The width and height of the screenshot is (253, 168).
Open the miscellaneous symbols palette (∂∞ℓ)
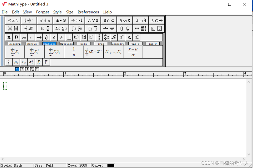tap(125, 20)
